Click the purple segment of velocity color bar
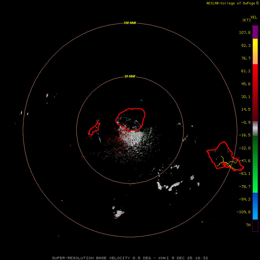The image size is (260, 260). pyautogui.click(x=255, y=32)
